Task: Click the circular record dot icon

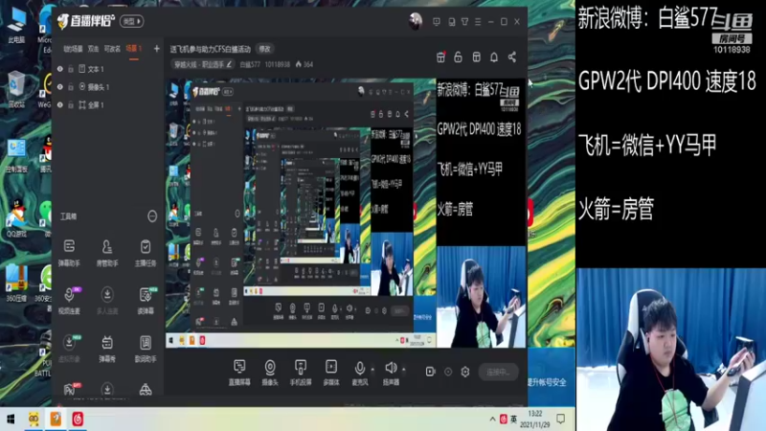Action: point(448,372)
